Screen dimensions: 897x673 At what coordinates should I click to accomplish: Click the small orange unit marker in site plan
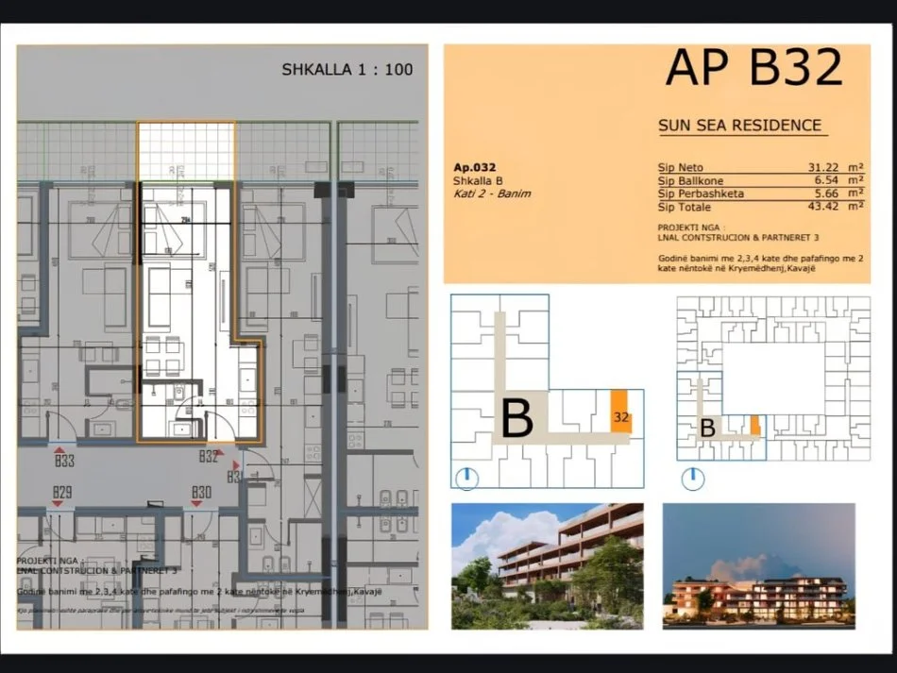pos(754,426)
